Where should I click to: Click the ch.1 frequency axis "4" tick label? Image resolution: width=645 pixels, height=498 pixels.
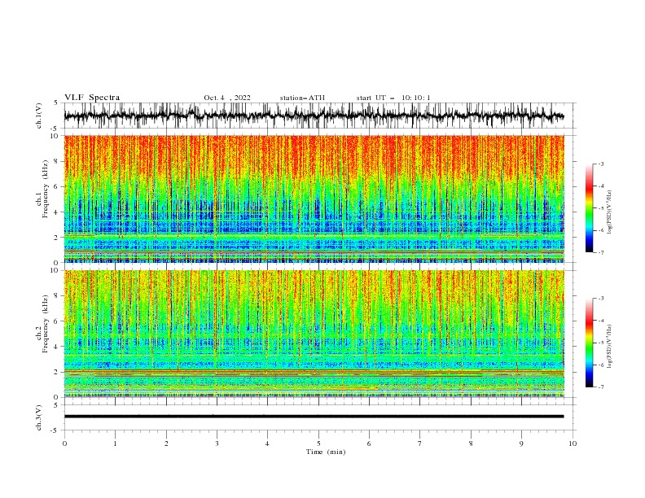pos(57,212)
